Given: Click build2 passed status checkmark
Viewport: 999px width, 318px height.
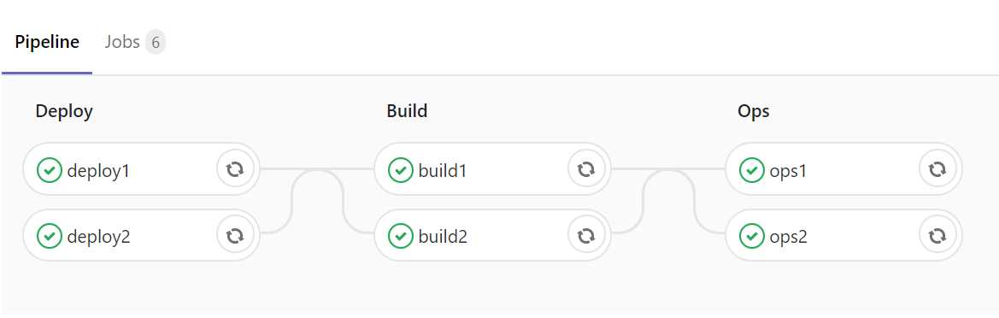Looking at the screenshot, I should pyautogui.click(x=401, y=237).
